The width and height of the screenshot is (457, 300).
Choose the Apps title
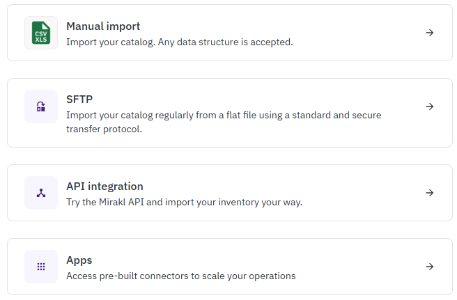79,260
